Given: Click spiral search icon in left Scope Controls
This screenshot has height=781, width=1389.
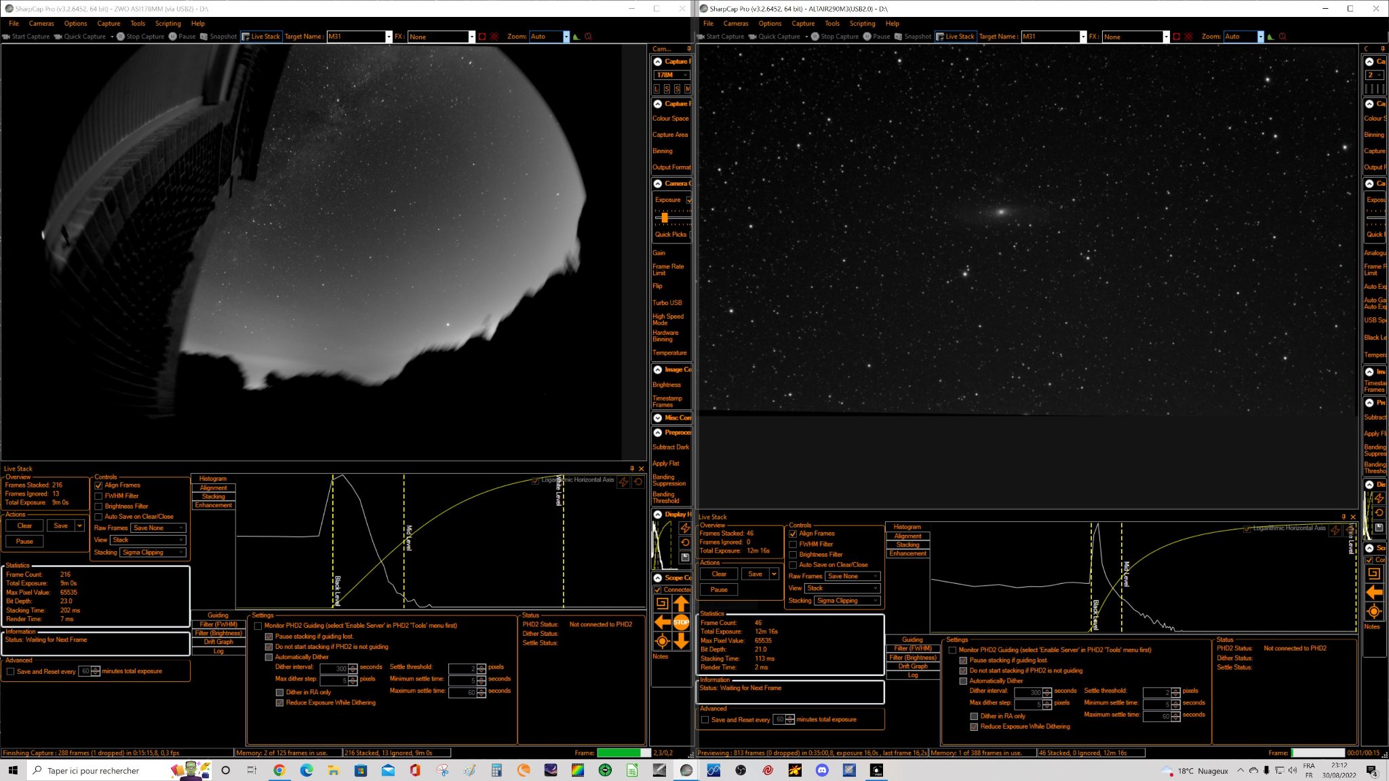Looking at the screenshot, I should pyautogui.click(x=662, y=603).
